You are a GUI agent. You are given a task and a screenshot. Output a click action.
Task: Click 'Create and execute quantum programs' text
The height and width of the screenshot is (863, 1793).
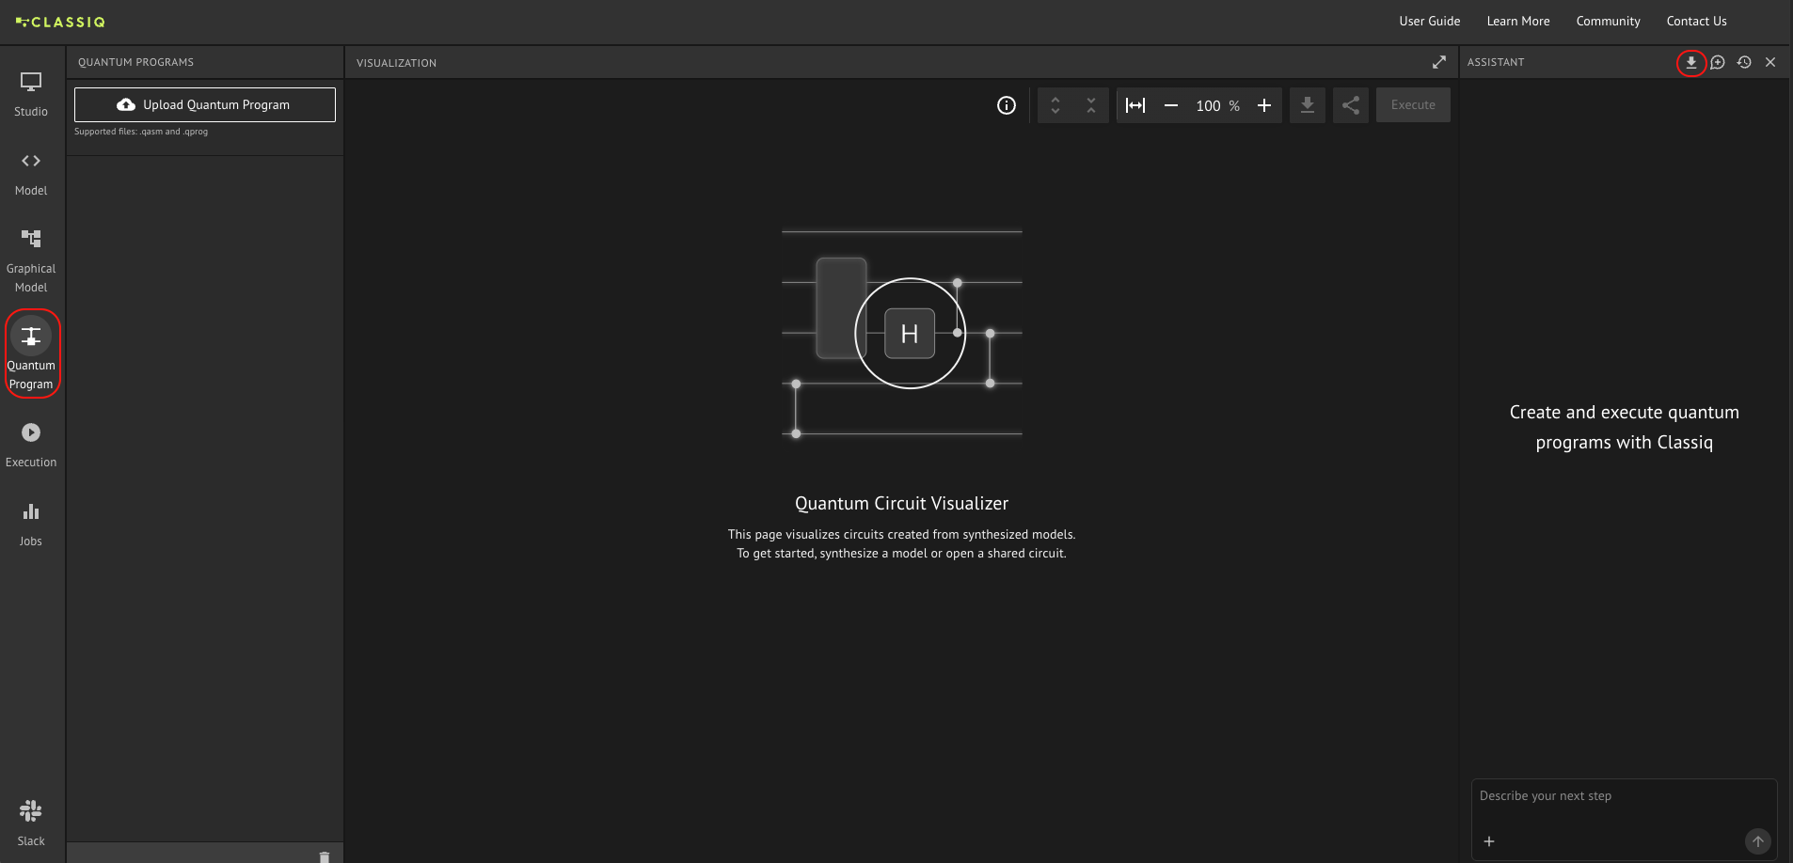click(1625, 427)
